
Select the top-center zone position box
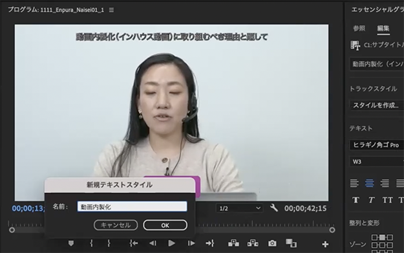point(383,237)
